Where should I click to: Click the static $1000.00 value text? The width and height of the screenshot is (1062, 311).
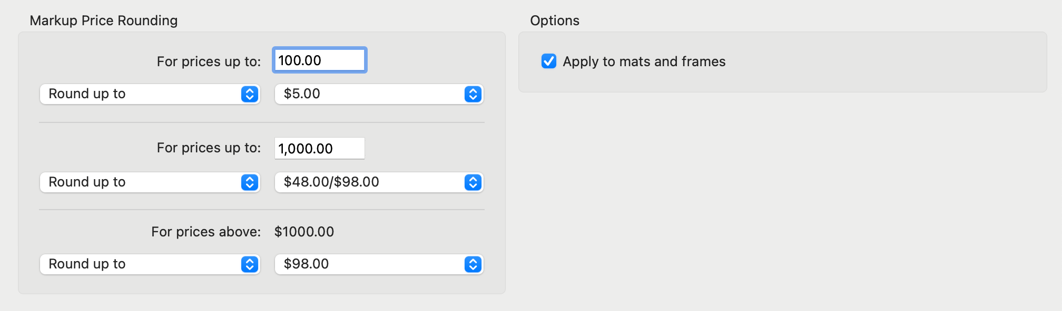pyautogui.click(x=304, y=232)
